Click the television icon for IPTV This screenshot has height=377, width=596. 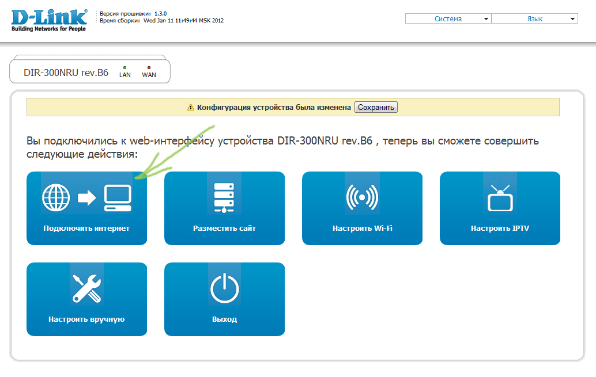click(x=500, y=199)
